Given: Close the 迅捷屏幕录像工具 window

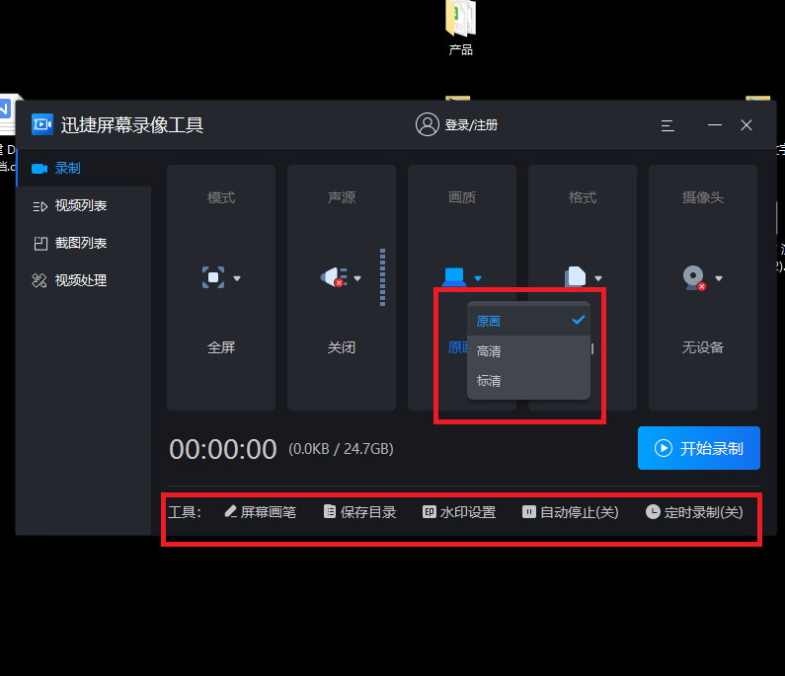Looking at the screenshot, I should click(x=746, y=125).
